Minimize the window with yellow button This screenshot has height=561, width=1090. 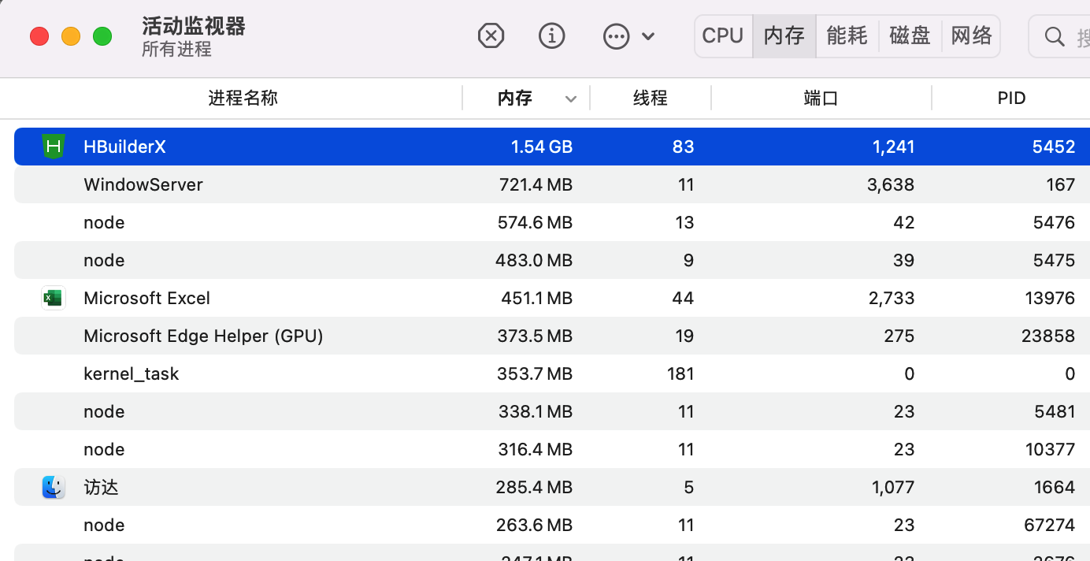(71, 36)
